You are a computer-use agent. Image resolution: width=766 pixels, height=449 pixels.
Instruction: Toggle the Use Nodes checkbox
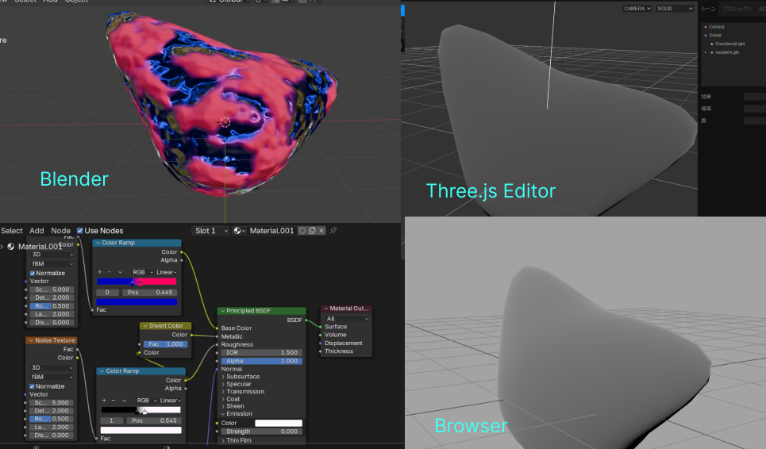coord(80,231)
